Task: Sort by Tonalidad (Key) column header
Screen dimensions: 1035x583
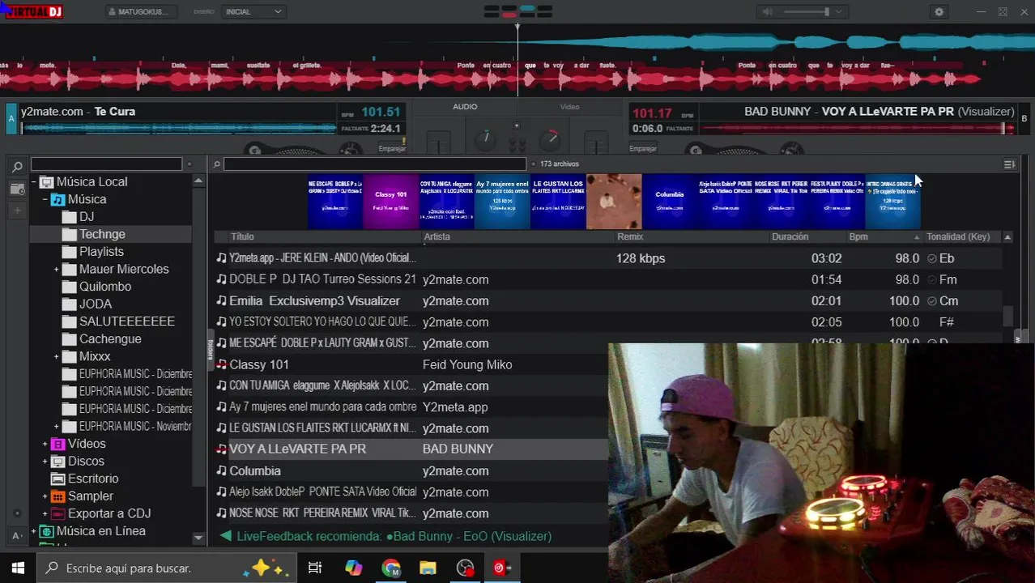Action: [x=958, y=236]
